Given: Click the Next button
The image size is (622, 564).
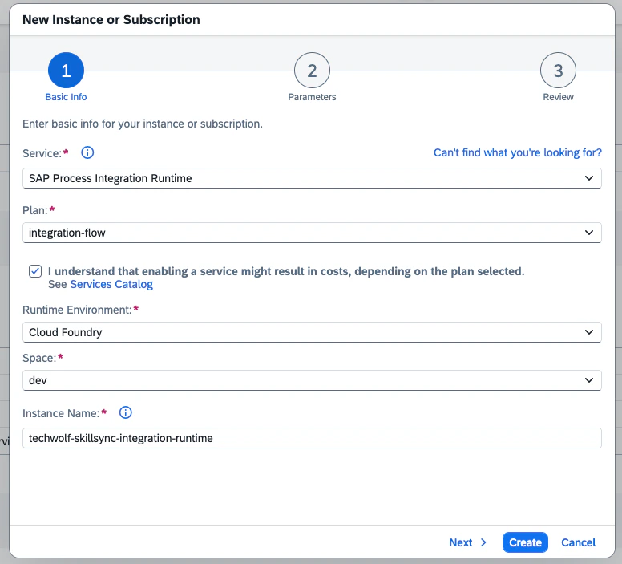Looking at the screenshot, I should click(x=467, y=542).
